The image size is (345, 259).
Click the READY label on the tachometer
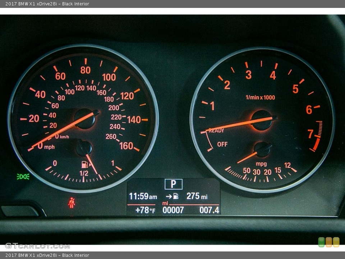tap(216, 130)
